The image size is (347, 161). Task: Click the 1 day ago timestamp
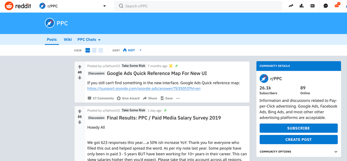(155, 110)
